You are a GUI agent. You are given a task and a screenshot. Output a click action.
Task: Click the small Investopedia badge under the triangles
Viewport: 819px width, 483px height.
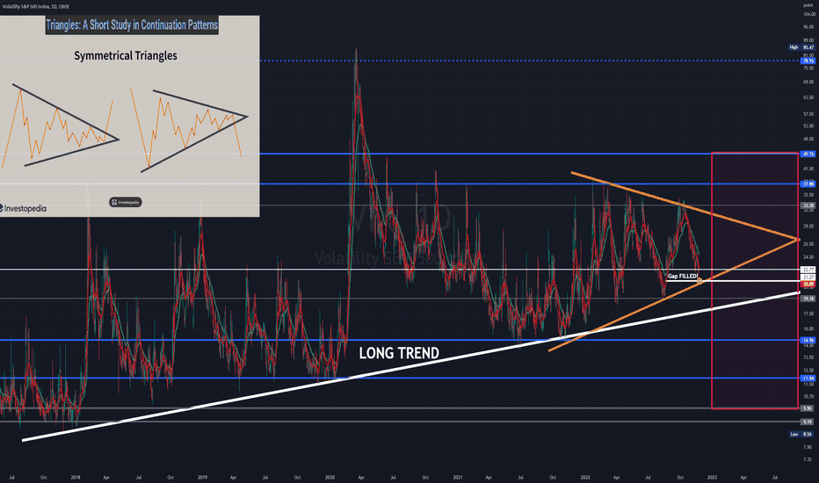tap(126, 202)
